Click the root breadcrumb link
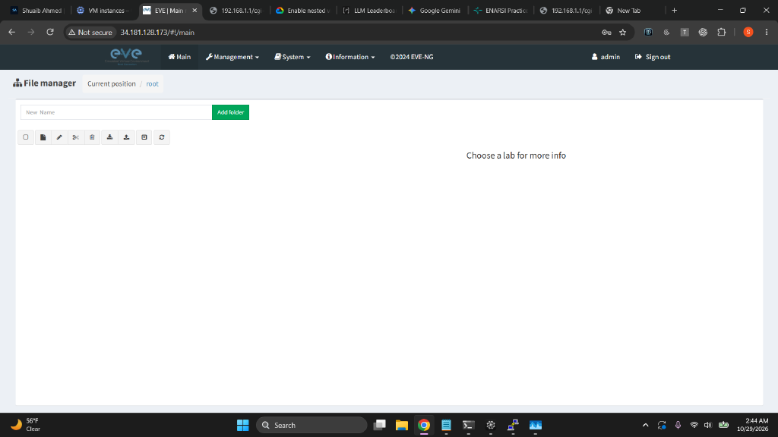The width and height of the screenshot is (778, 437). click(152, 83)
